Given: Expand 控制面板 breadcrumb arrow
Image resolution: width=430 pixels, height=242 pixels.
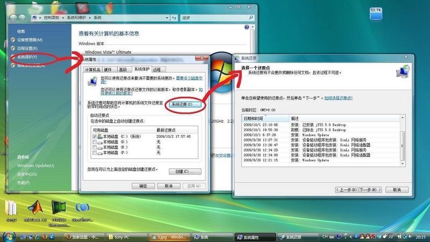Looking at the screenshot, I should tap(62, 18).
